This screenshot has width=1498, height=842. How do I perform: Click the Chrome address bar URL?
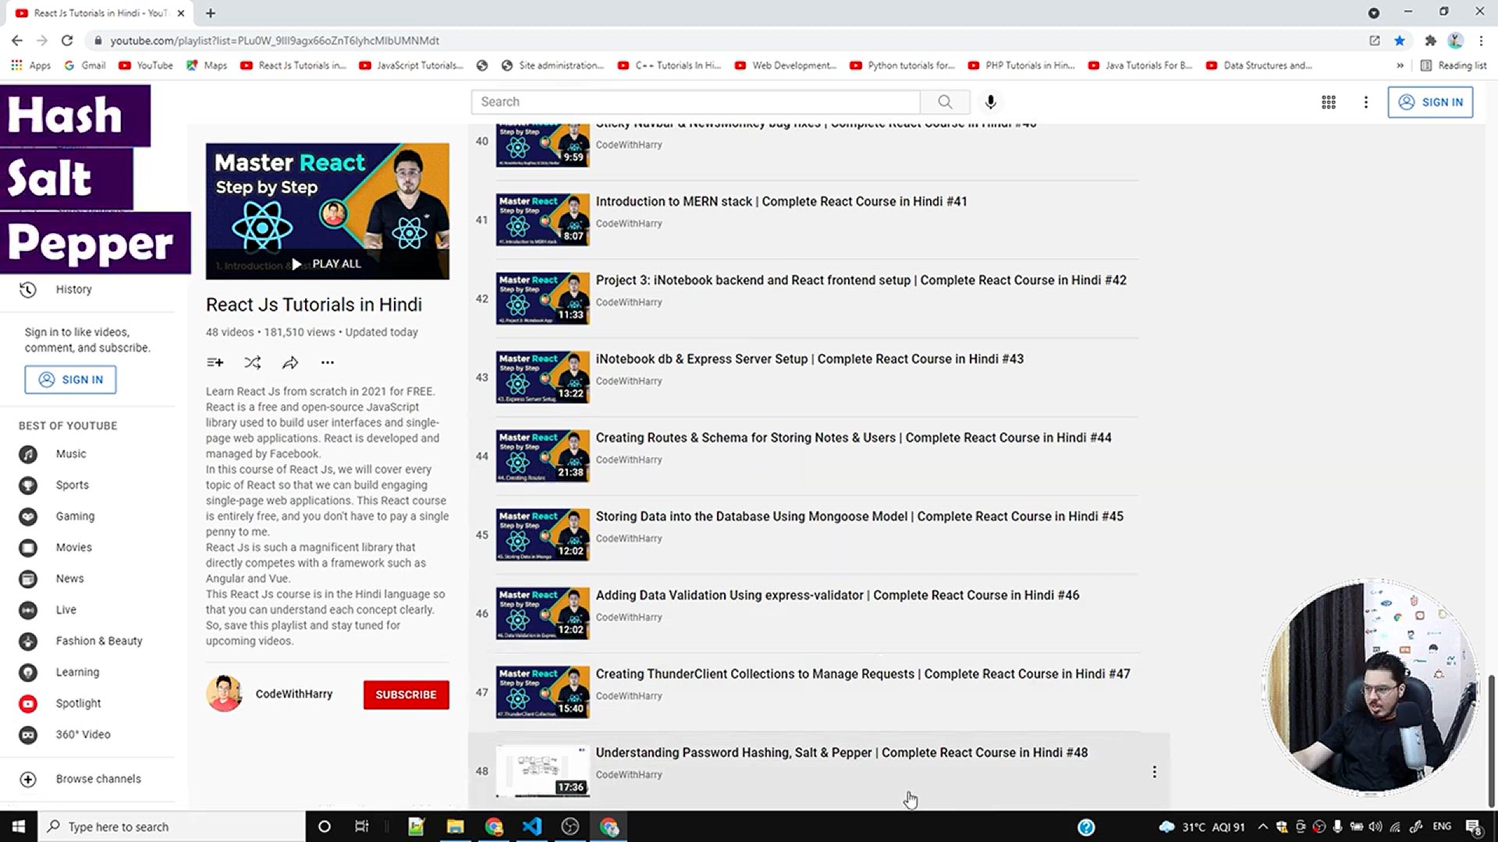[x=275, y=41]
